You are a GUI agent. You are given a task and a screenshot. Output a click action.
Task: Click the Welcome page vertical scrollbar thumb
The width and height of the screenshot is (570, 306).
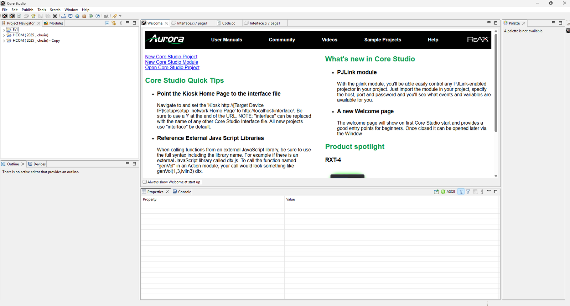coord(496,83)
